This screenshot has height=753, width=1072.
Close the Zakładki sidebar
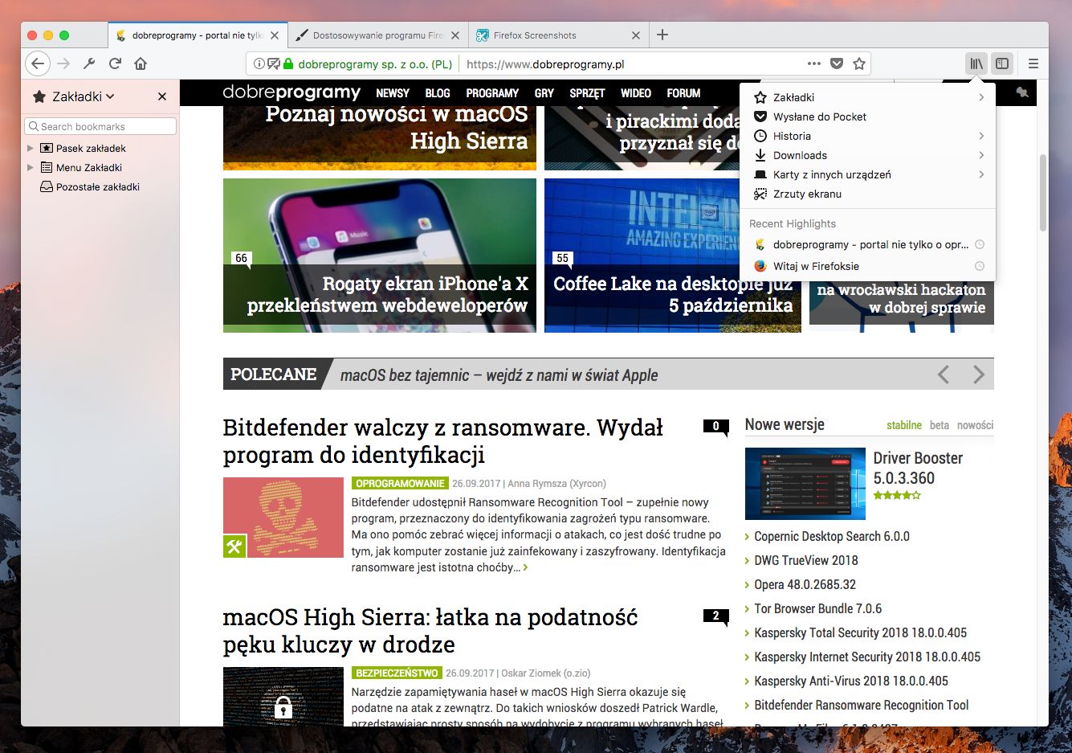(162, 96)
